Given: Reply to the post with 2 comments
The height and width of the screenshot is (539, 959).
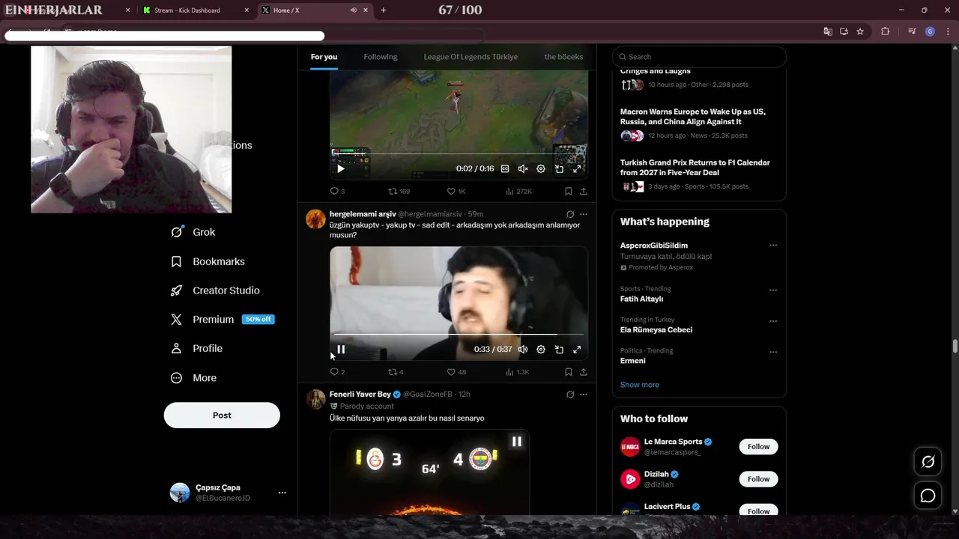Looking at the screenshot, I should (338, 372).
